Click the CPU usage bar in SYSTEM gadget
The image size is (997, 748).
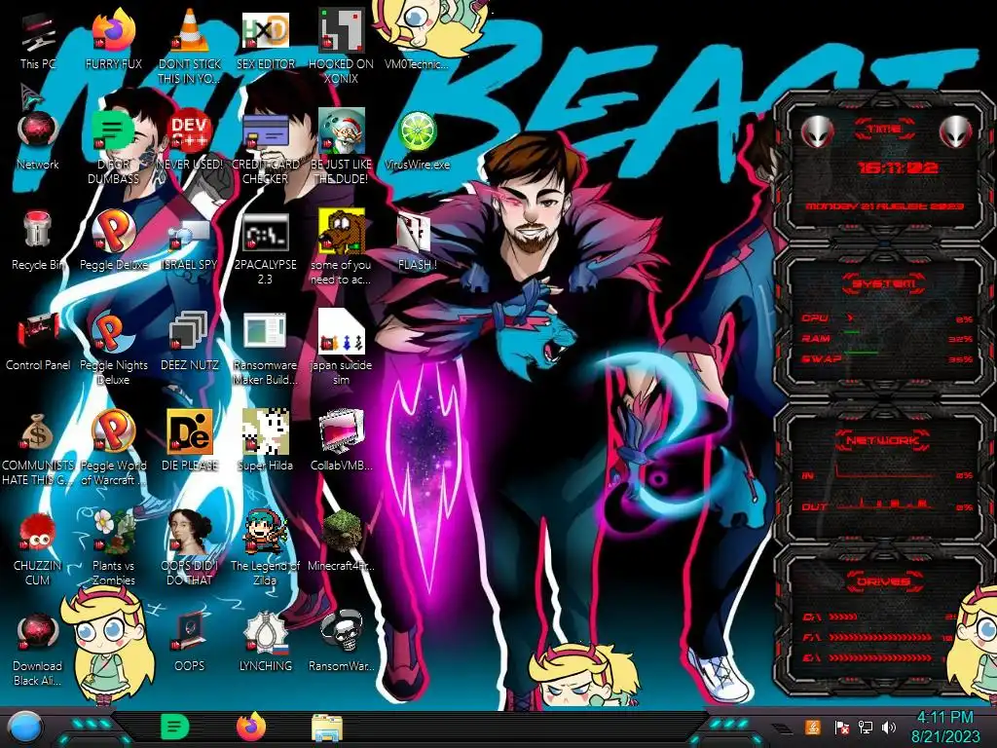click(888, 318)
